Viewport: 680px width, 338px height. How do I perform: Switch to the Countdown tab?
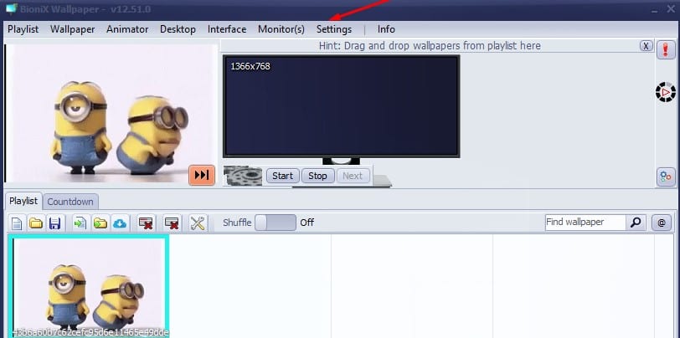click(70, 202)
